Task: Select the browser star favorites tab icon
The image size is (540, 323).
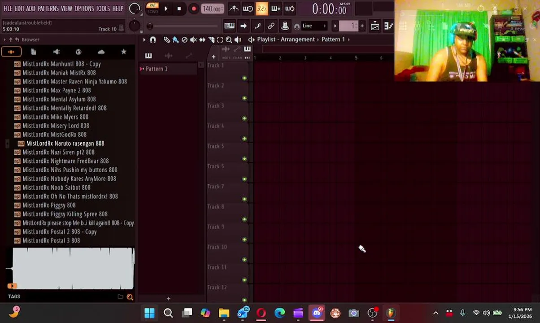Action: tap(123, 52)
